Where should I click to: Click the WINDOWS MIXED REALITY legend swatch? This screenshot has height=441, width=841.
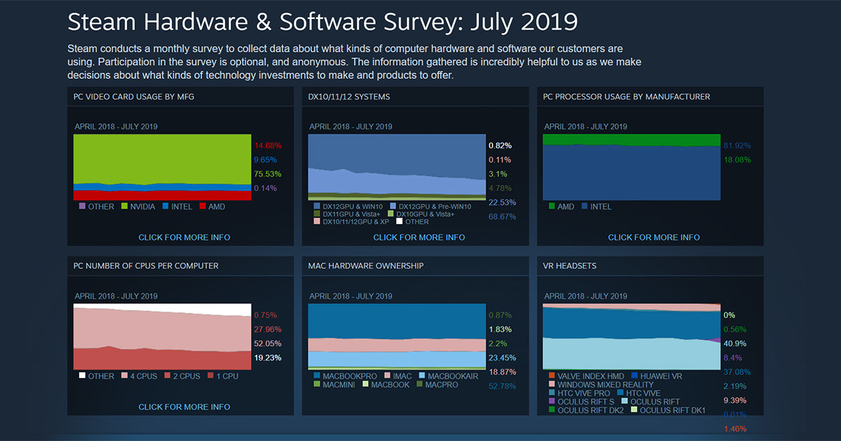[552, 384]
